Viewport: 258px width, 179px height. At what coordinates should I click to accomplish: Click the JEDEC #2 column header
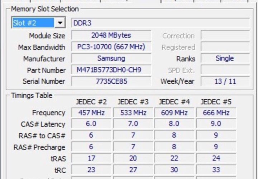(x=91, y=102)
